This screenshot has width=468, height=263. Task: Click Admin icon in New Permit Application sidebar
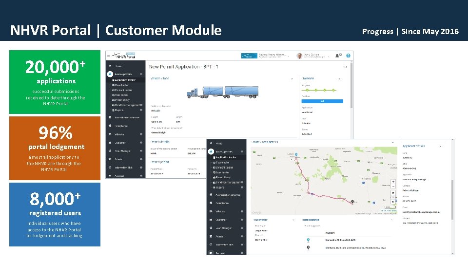pos(110,159)
